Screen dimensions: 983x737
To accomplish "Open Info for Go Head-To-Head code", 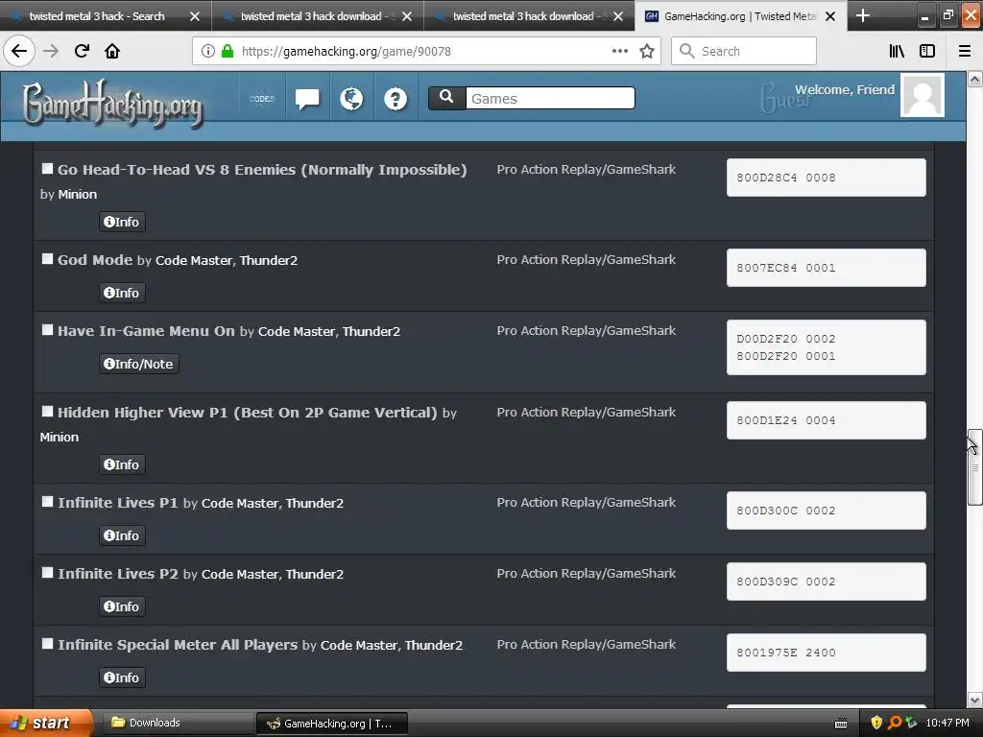I will (x=122, y=222).
